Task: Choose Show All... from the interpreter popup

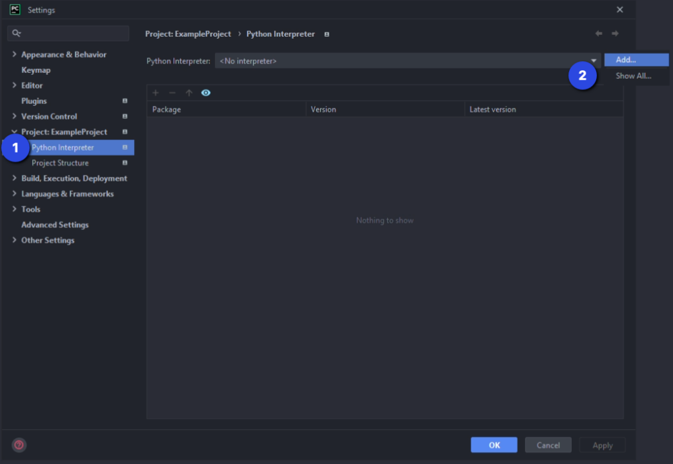Action: [636, 76]
